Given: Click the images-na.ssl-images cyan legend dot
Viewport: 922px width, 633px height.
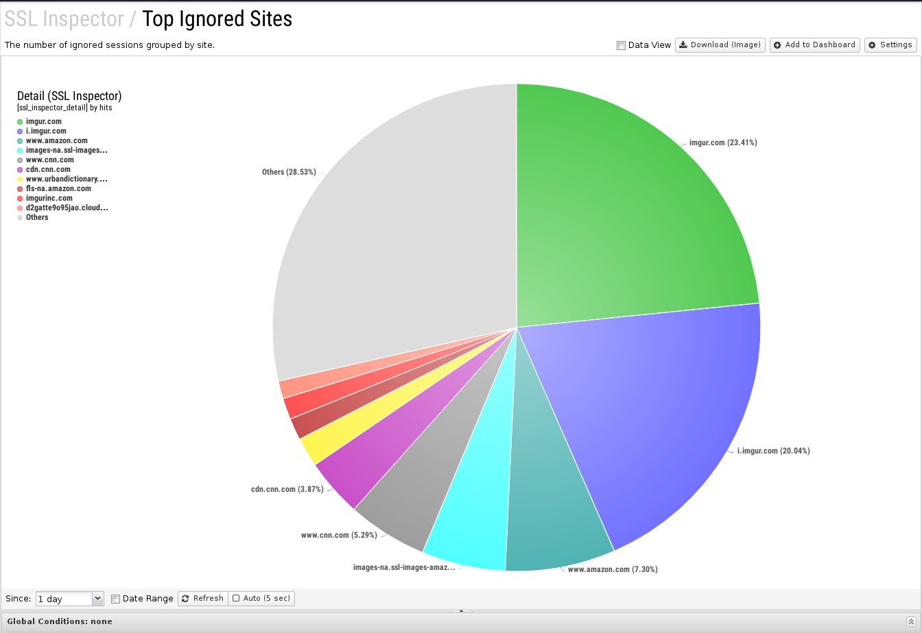Looking at the screenshot, I should [20, 151].
